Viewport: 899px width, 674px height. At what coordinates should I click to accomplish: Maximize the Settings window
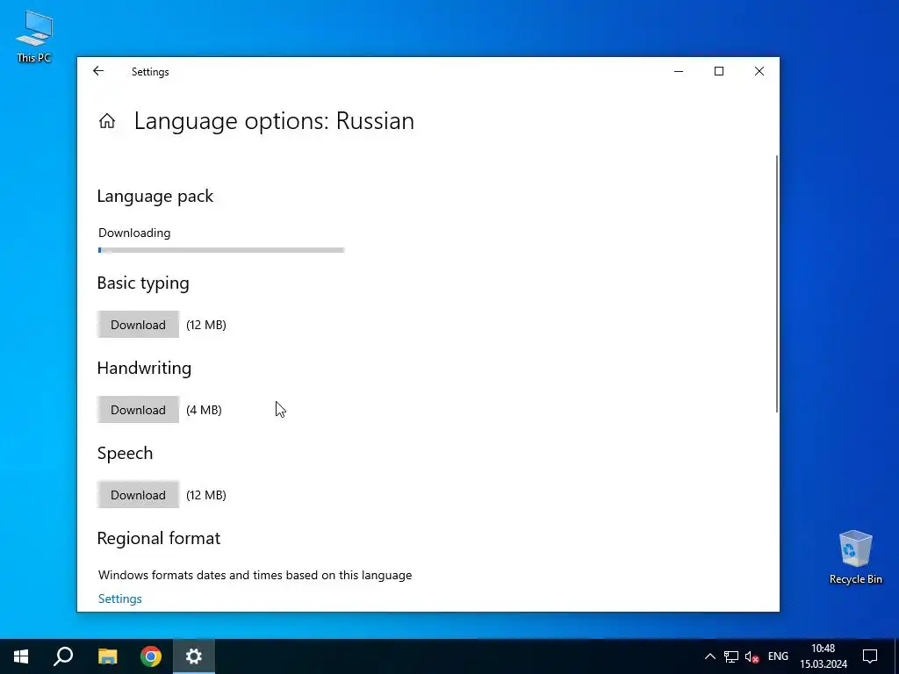coord(719,71)
